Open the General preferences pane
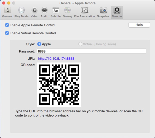 (x=7, y=12)
